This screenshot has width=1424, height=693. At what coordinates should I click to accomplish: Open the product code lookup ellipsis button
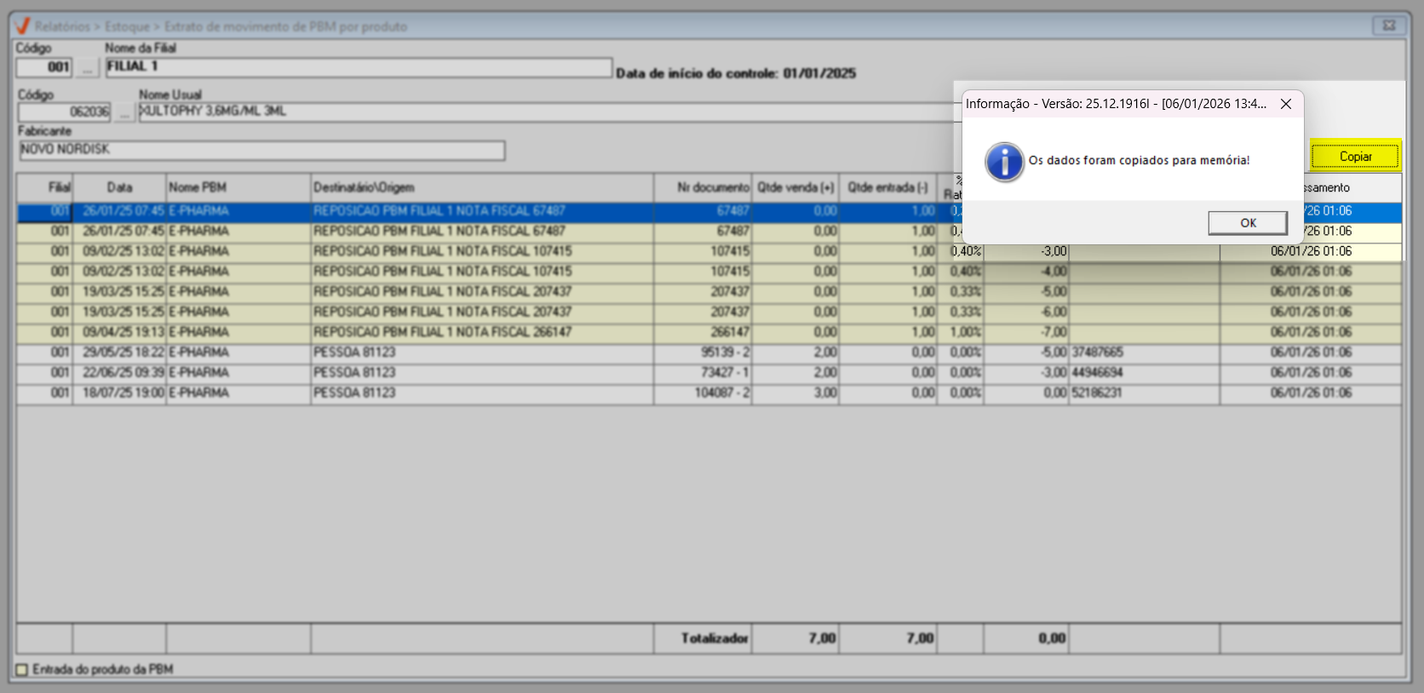[124, 112]
